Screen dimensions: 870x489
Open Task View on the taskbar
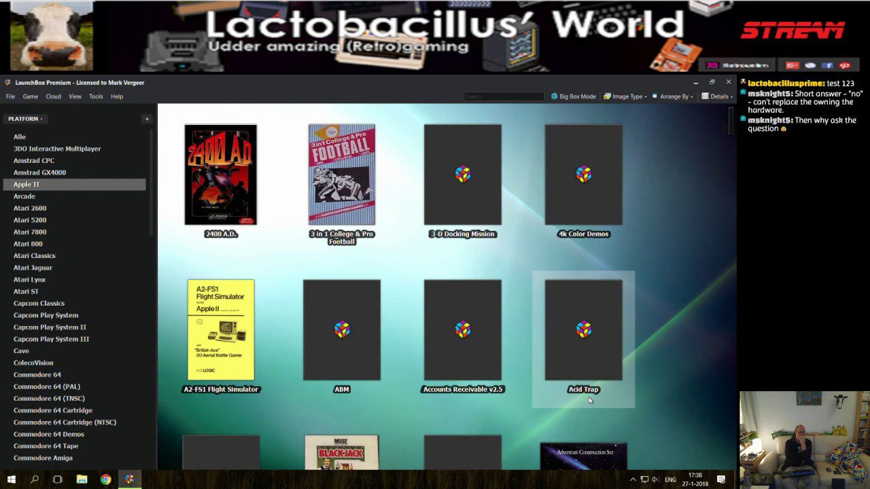coord(58,479)
